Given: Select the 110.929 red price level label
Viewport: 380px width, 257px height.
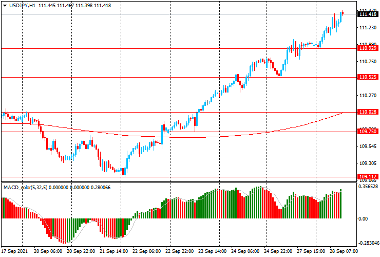Looking at the screenshot, I should (x=368, y=48).
